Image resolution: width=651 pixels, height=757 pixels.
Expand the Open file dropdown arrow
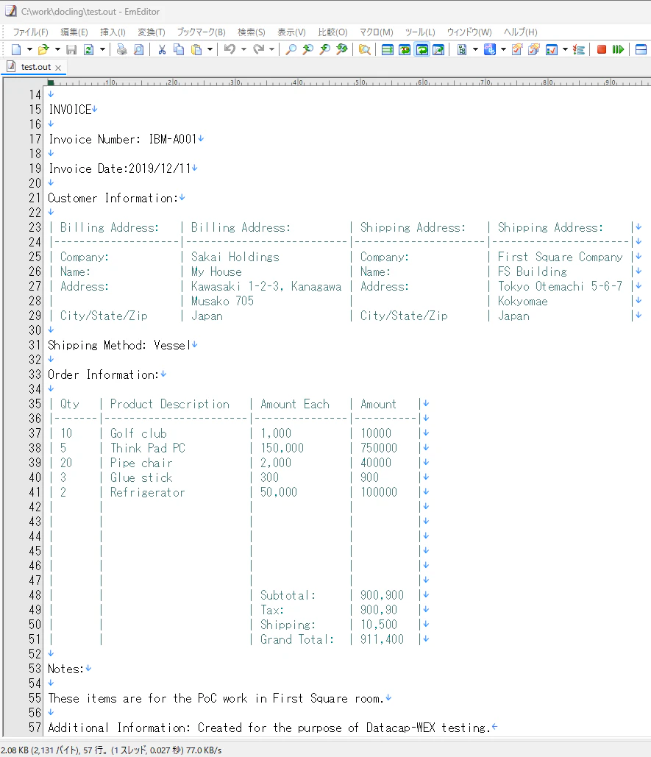click(x=57, y=49)
